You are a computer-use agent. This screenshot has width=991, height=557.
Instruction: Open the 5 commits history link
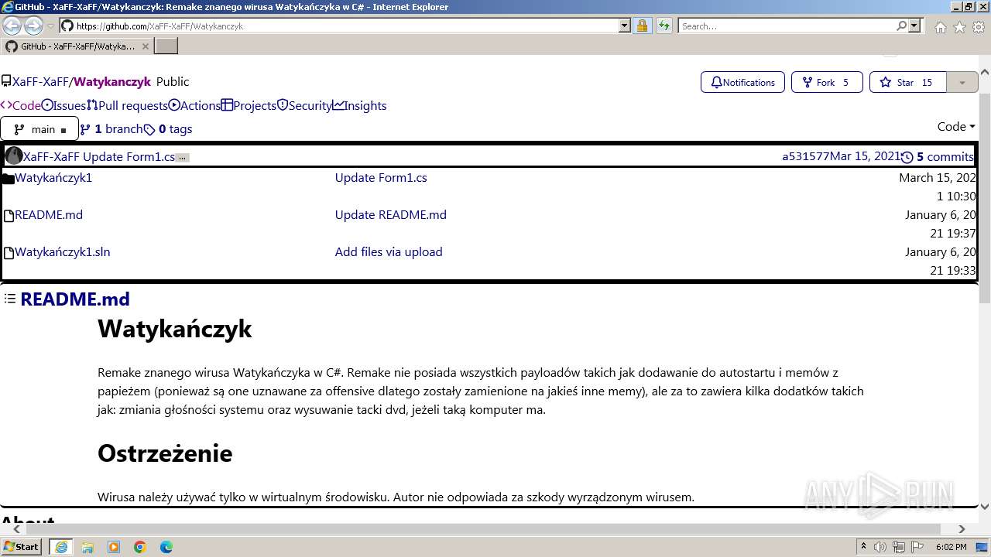pyautogui.click(x=938, y=156)
